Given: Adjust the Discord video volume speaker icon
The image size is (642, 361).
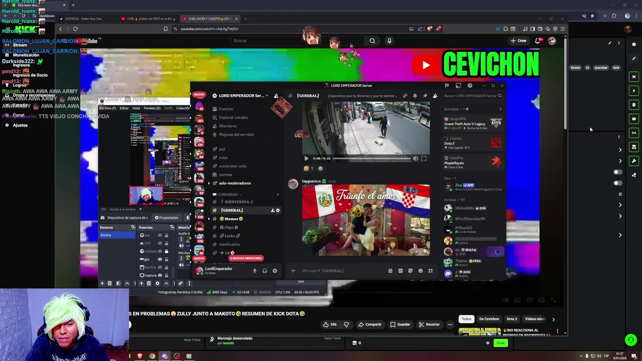Looking at the screenshot, I should tap(415, 158).
